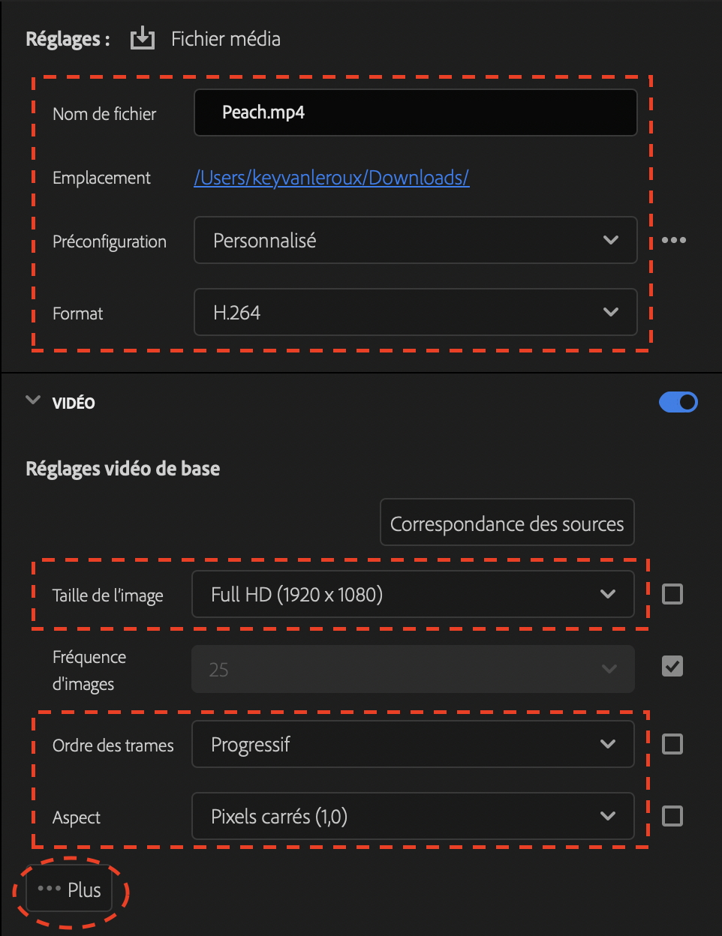Open the Format dropdown showing H.264

415,312
